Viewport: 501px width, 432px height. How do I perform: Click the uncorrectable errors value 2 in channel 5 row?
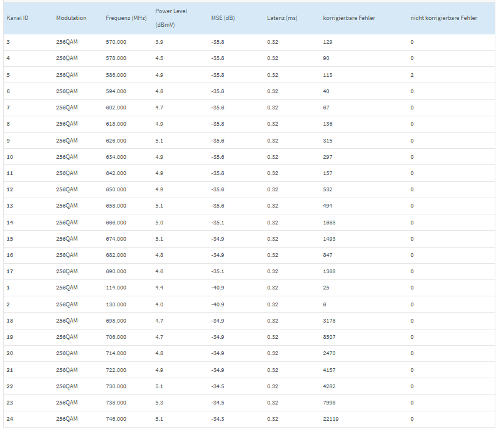(412, 76)
